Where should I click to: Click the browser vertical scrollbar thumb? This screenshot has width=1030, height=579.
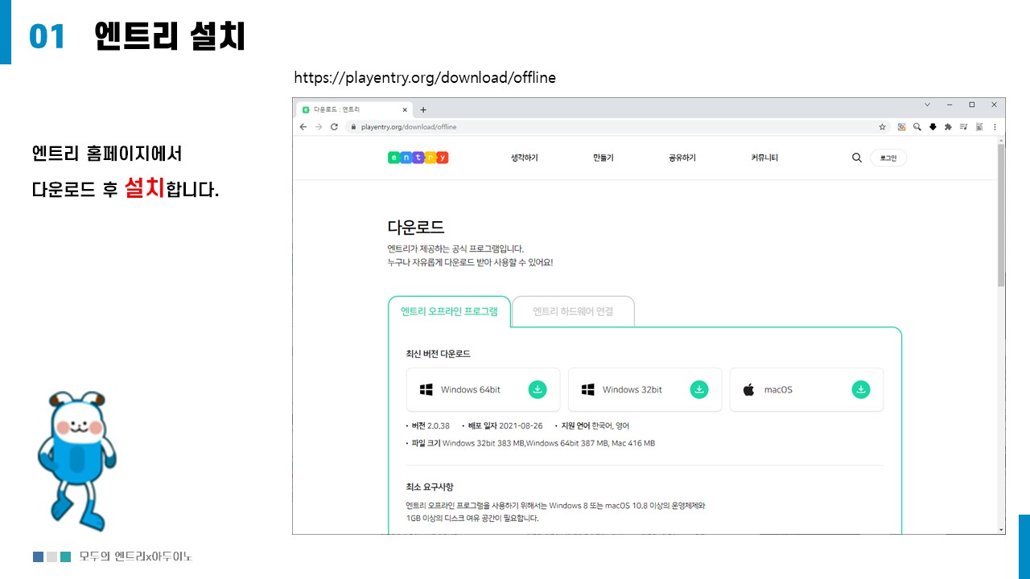1001,216
